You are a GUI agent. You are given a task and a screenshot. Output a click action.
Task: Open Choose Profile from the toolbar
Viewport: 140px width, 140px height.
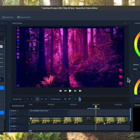coord(24,17)
